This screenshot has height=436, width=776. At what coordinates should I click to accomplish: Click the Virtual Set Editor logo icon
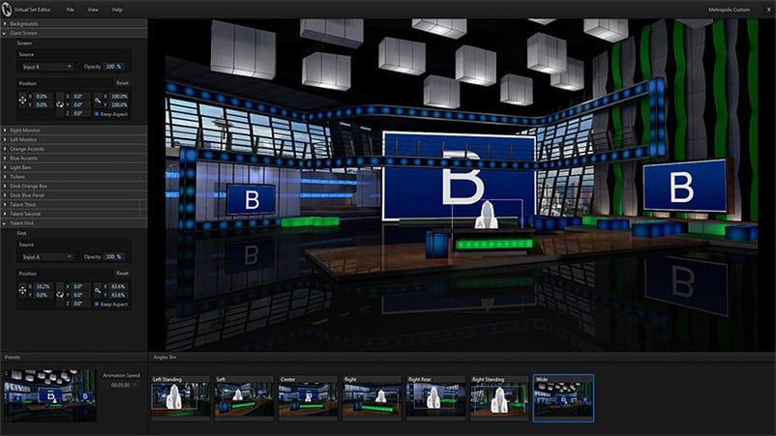coord(7,9)
